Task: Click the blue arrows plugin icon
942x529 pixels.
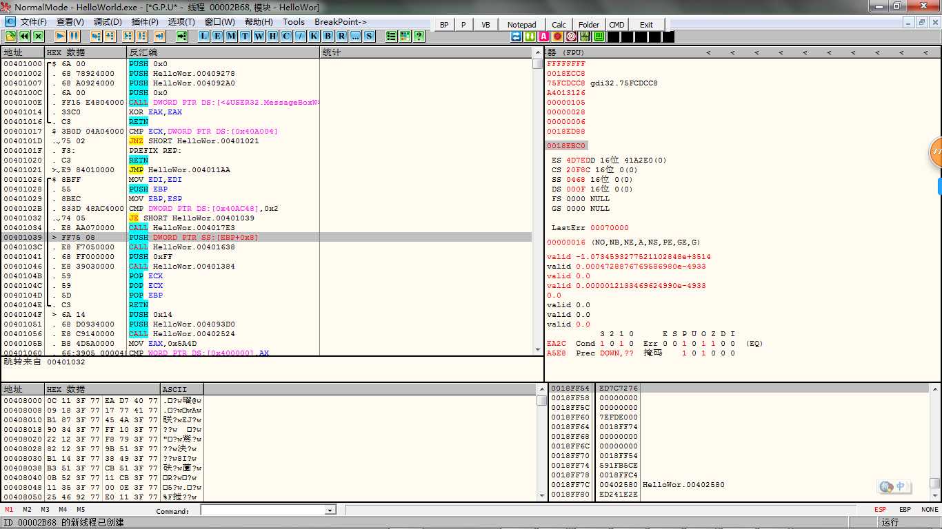Action: [x=517, y=37]
